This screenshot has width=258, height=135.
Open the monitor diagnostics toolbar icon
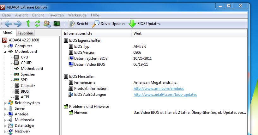pos(57,24)
